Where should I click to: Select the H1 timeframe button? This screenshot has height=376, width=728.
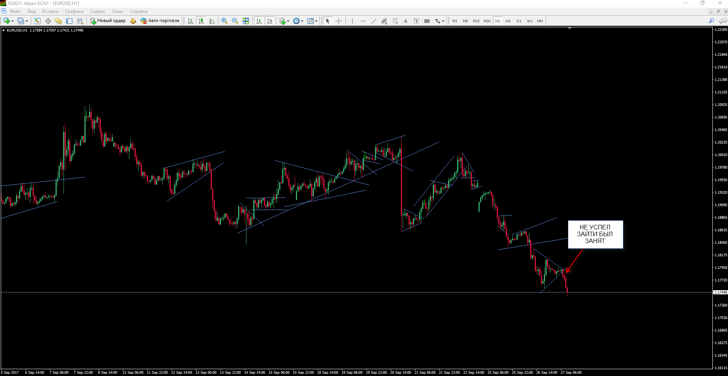[498, 21]
